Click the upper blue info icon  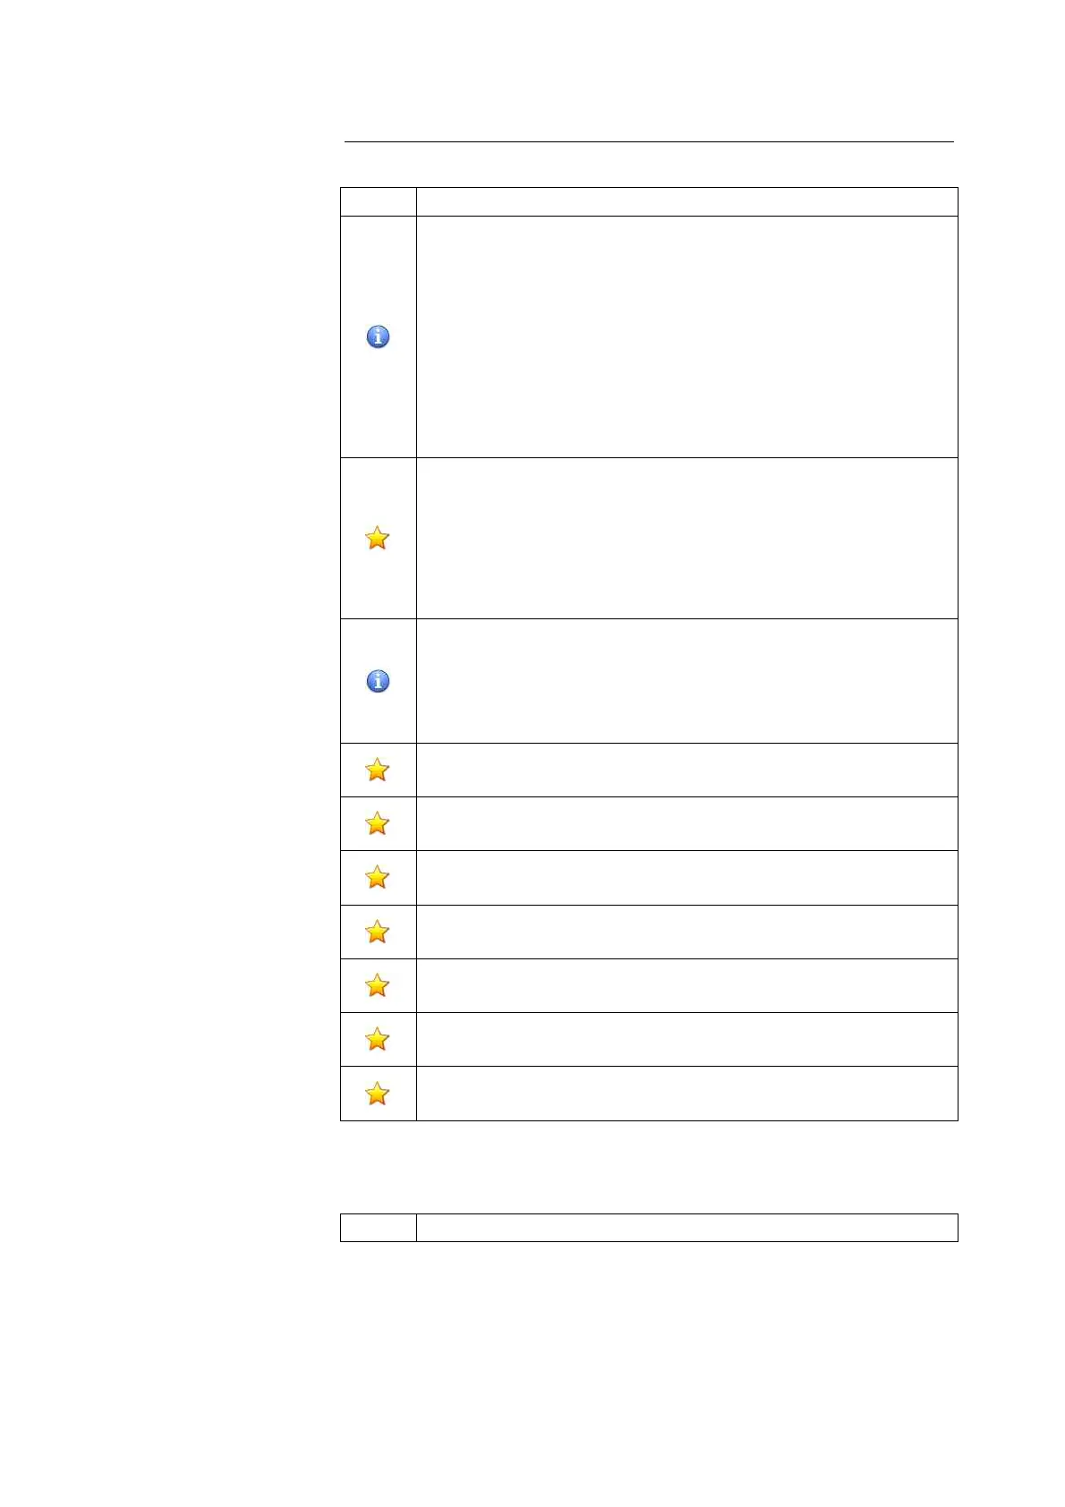[378, 336]
